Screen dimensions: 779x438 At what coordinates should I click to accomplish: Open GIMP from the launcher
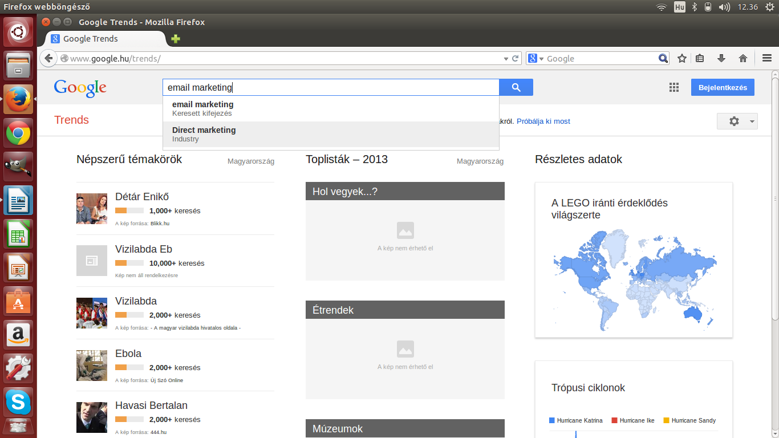pyautogui.click(x=18, y=167)
